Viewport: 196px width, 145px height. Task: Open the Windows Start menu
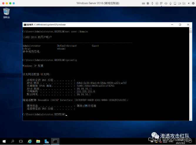(4, 141)
